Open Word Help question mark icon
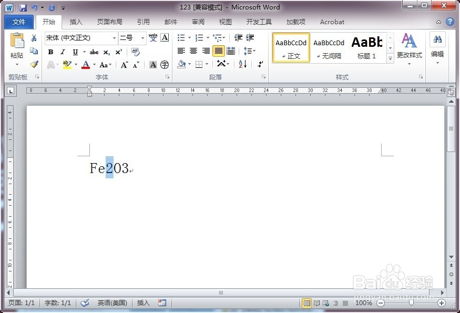Screen dimensions: 460x313 tap(449, 22)
